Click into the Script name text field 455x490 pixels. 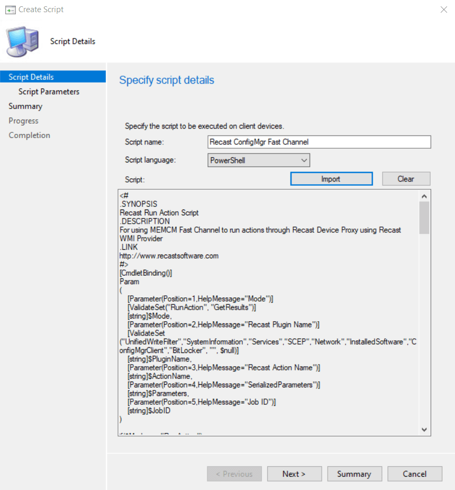(x=320, y=142)
